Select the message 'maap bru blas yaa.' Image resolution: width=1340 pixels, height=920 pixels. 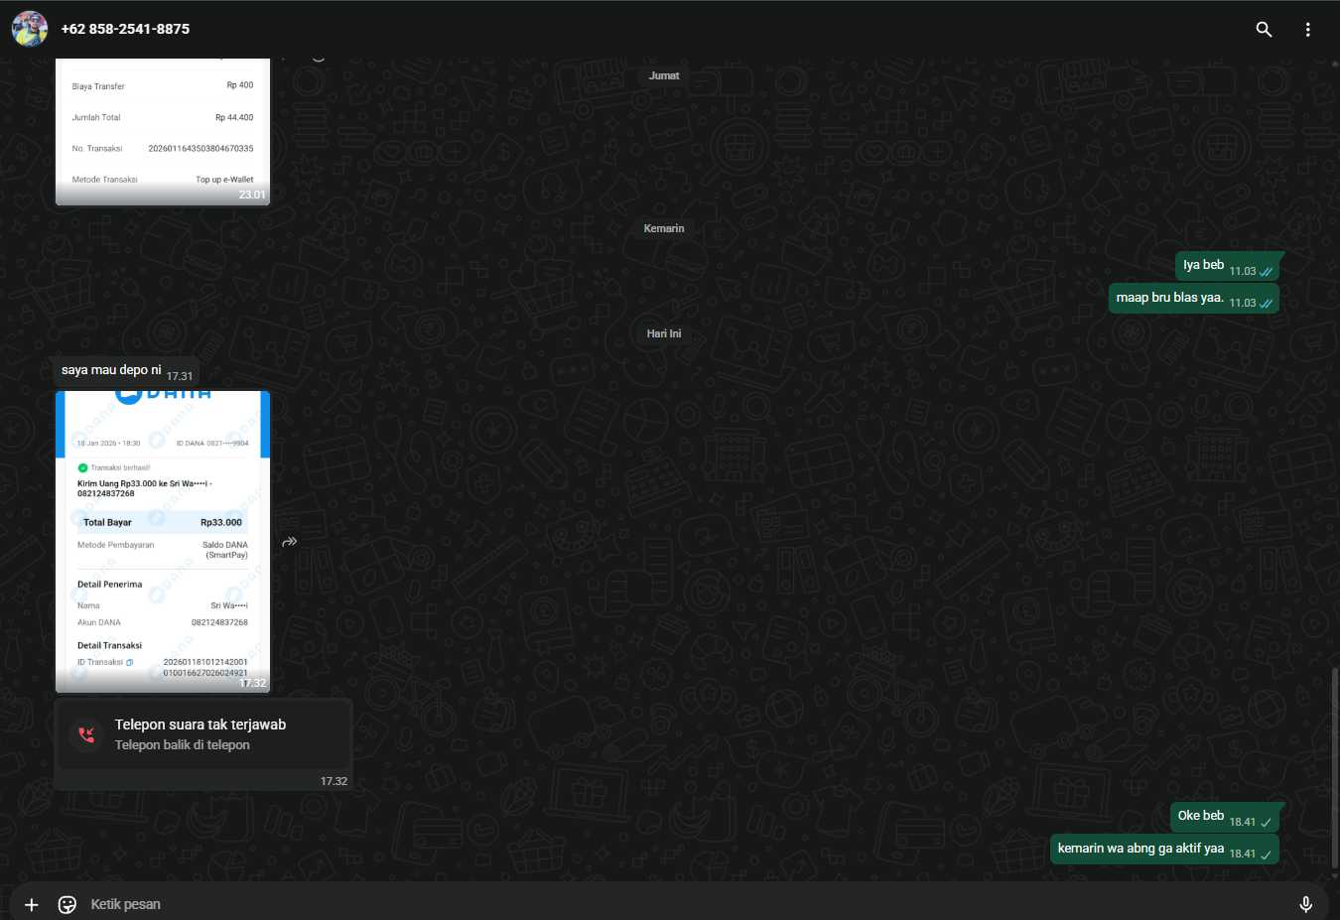click(1194, 299)
